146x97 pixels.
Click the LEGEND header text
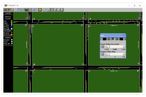pyautogui.click(x=8, y=13)
